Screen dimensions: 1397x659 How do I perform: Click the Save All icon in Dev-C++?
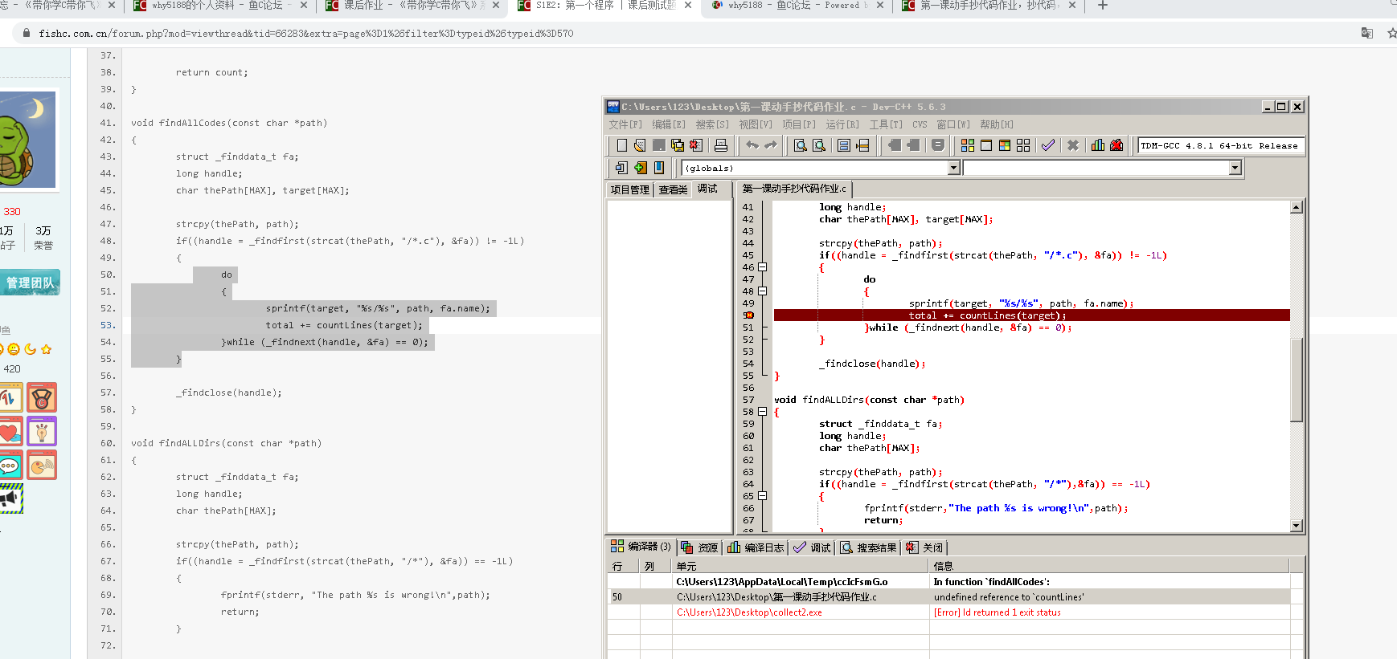678,145
